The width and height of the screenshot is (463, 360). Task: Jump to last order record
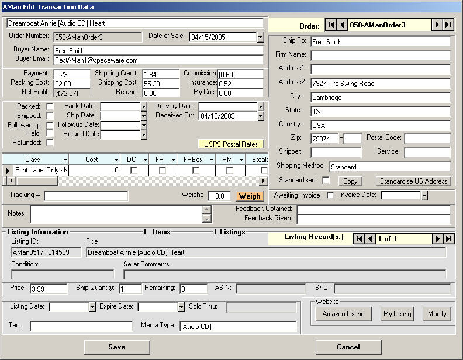[448, 25]
